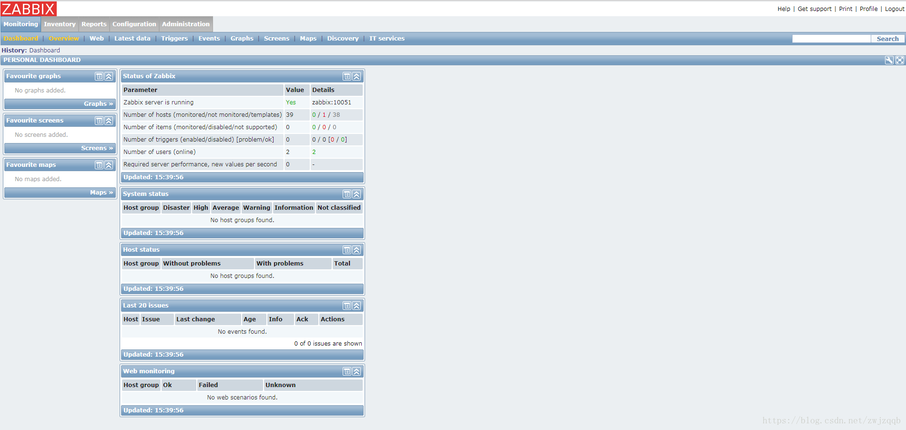Open the IT services submenu item

click(387, 38)
